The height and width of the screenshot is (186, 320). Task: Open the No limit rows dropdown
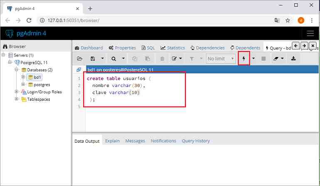pos(221,59)
